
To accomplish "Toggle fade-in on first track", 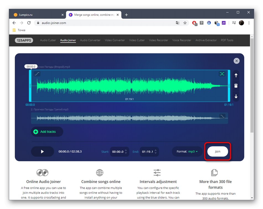I will [x=37, y=74].
